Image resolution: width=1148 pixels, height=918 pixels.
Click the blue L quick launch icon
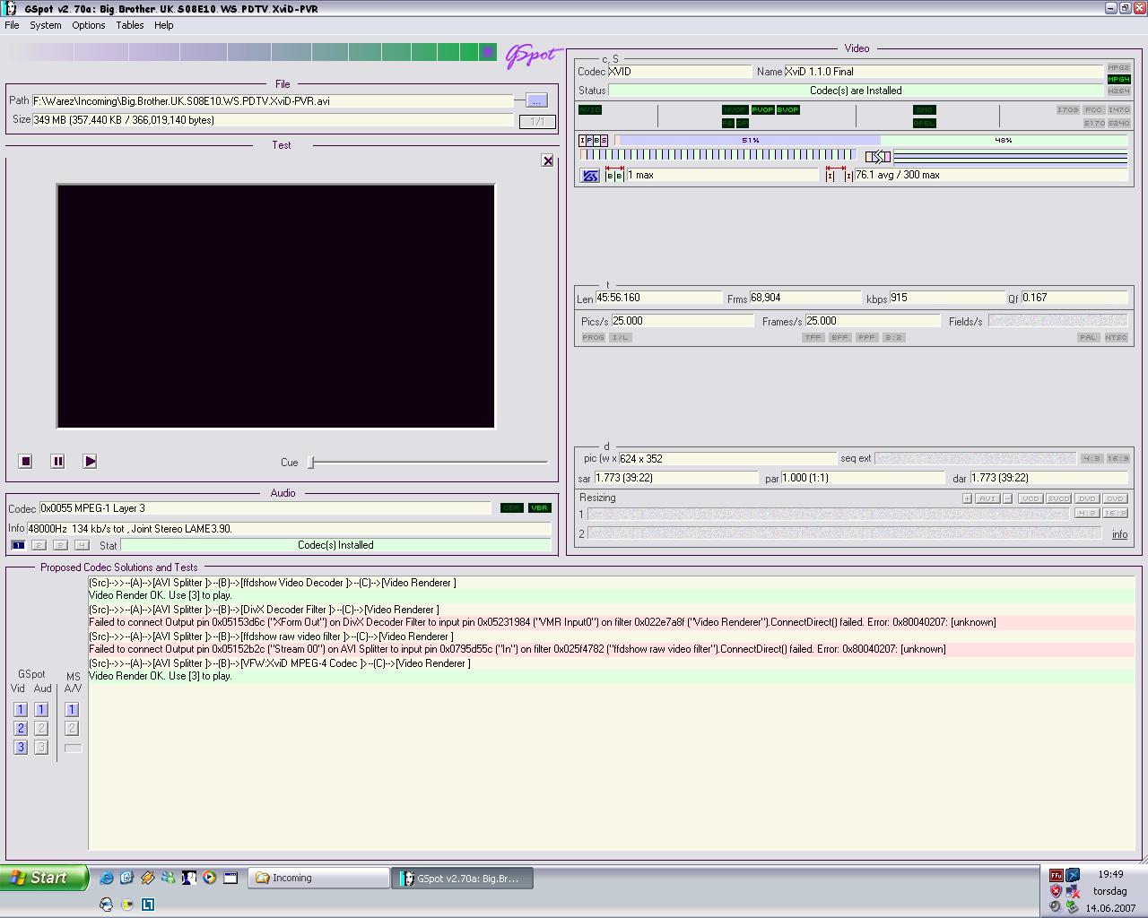click(x=147, y=905)
